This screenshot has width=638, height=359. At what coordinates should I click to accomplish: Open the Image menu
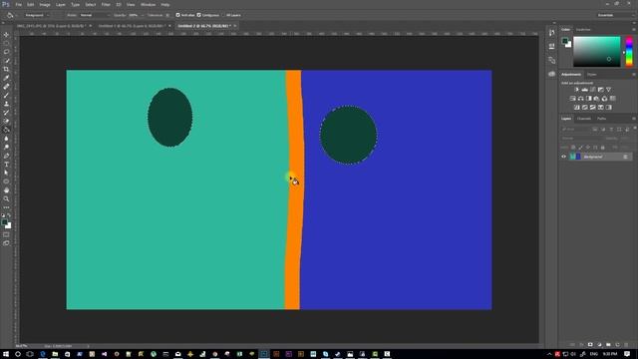pos(45,4)
